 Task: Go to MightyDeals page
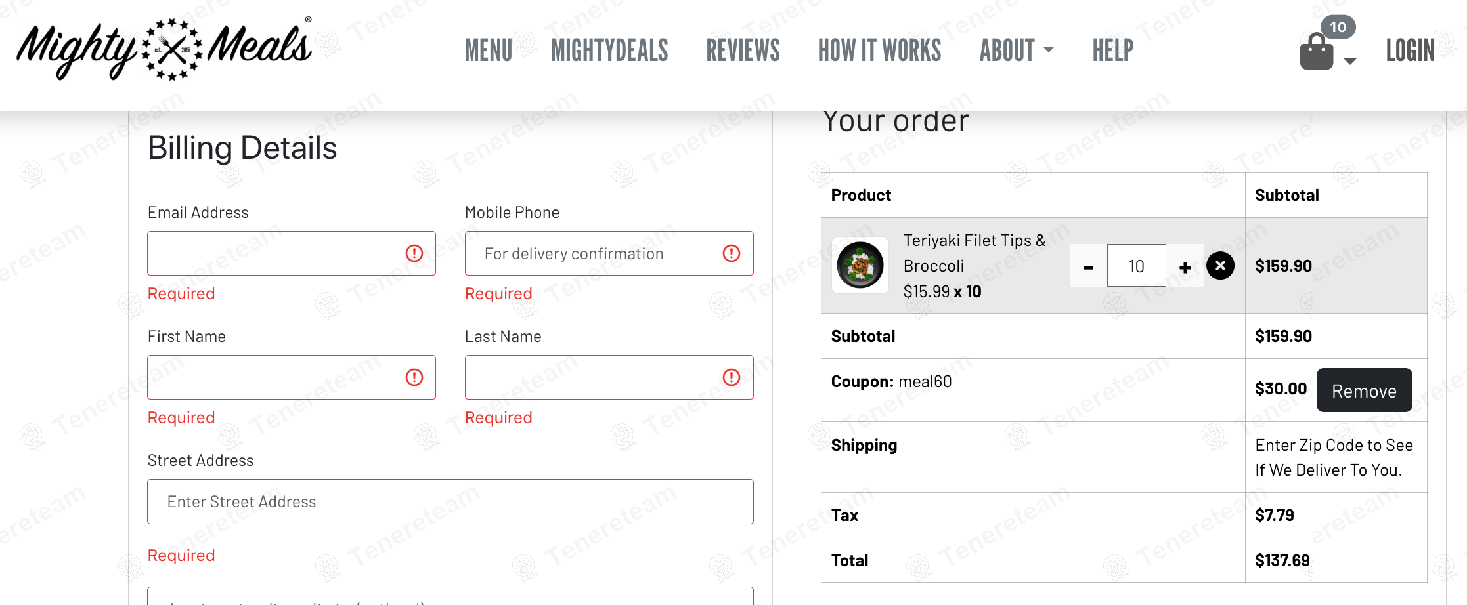(x=609, y=51)
